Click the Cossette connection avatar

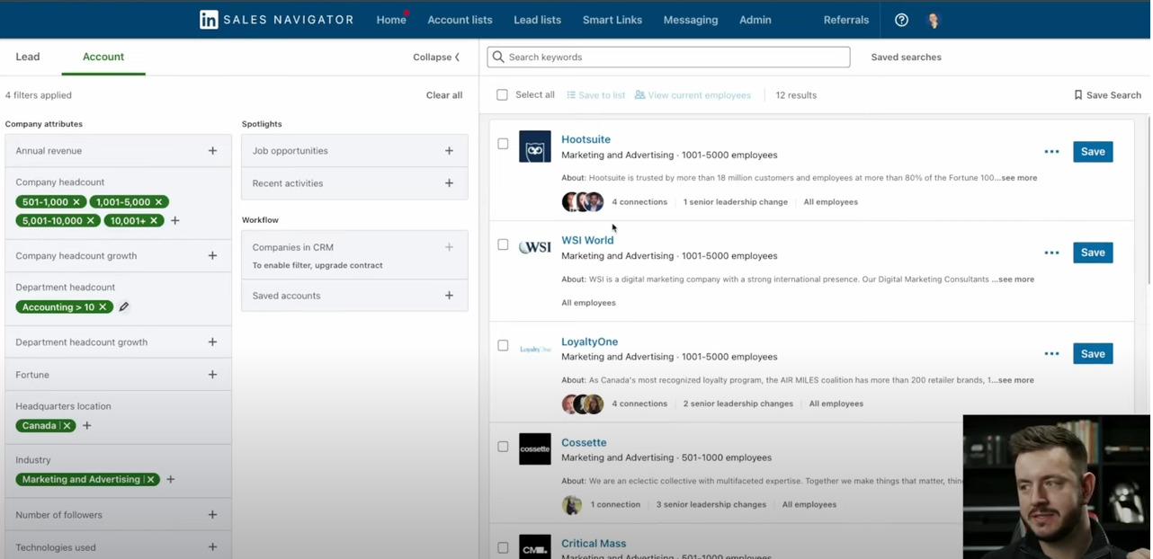point(572,505)
